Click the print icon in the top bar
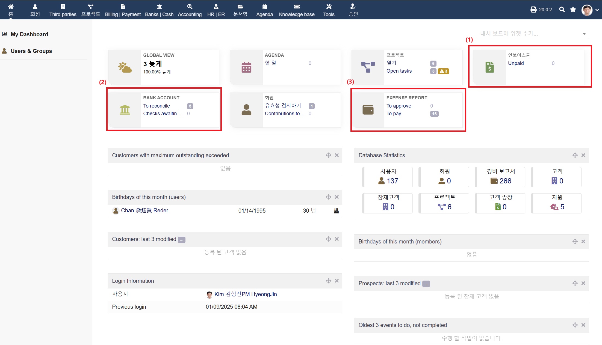 533,10
